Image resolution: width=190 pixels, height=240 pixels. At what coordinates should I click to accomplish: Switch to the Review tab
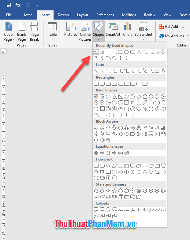(x=150, y=15)
